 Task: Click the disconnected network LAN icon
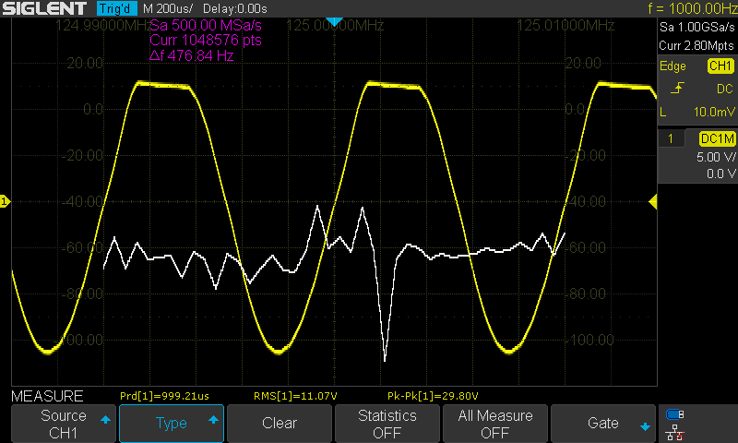tap(675, 431)
